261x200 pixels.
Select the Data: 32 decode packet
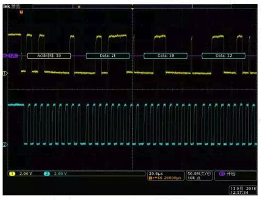click(223, 56)
